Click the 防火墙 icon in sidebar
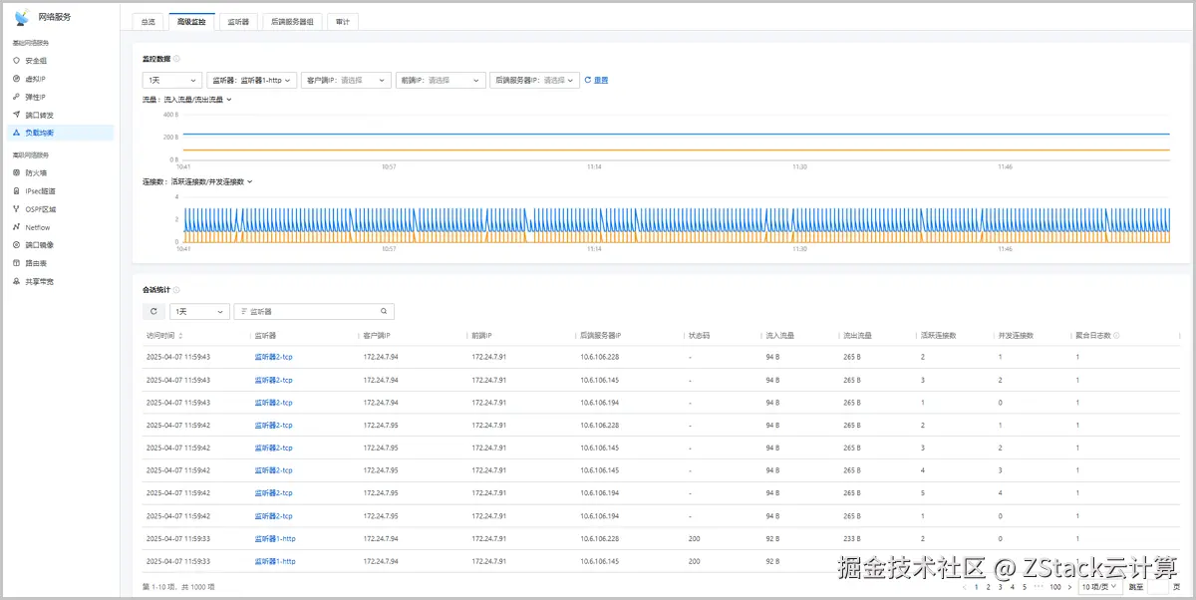Screen dimensions: 1196x600 (16, 172)
